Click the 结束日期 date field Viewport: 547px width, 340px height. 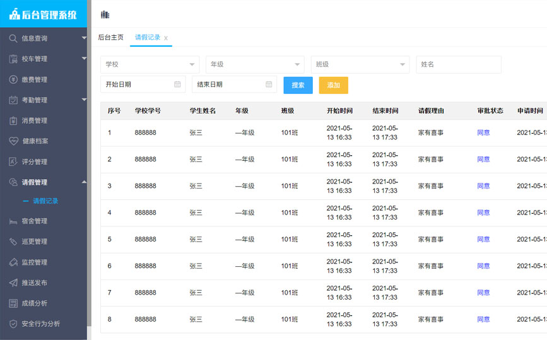pyautogui.click(x=234, y=85)
